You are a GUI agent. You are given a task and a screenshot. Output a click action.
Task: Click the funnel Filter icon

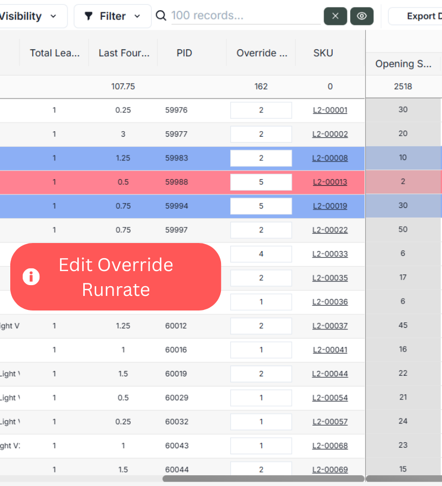click(x=89, y=16)
